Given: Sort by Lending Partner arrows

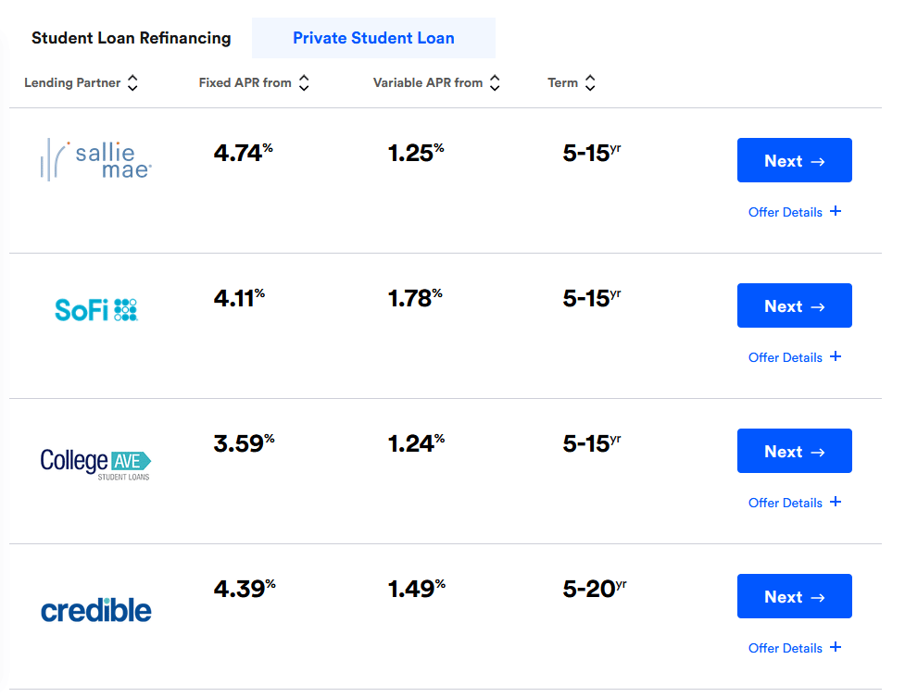Looking at the screenshot, I should tap(132, 82).
